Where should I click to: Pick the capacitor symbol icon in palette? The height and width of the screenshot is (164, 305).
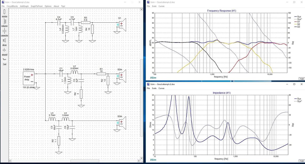[4, 31]
